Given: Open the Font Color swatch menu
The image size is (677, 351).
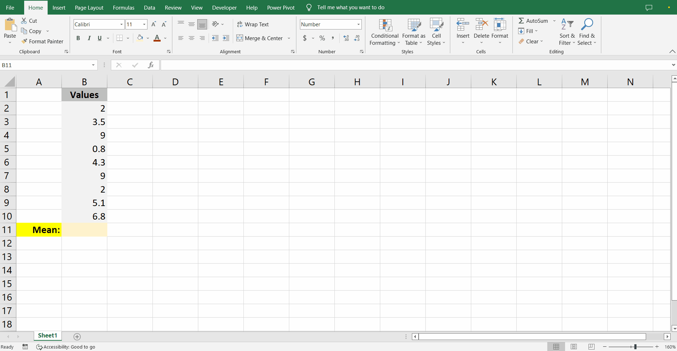Looking at the screenshot, I should [x=166, y=38].
